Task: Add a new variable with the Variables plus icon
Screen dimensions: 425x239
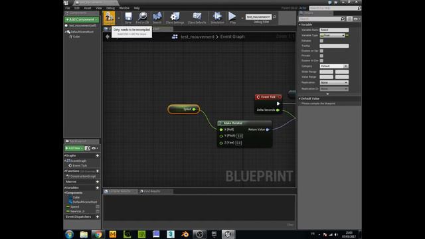Action: pos(98,187)
